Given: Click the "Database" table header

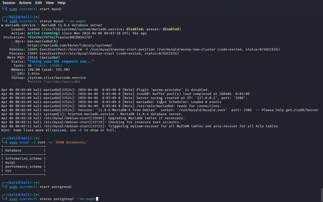Looking at the screenshot, I should click(x=13, y=150).
